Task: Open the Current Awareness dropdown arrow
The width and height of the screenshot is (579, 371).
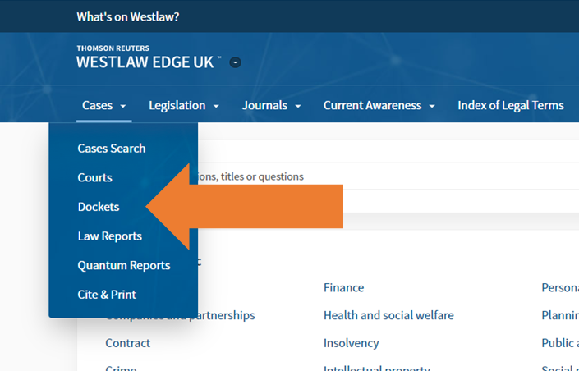Action: coord(432,106)
